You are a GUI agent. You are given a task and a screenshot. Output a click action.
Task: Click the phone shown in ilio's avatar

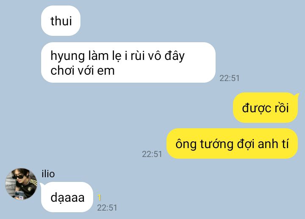click(19, 195)
